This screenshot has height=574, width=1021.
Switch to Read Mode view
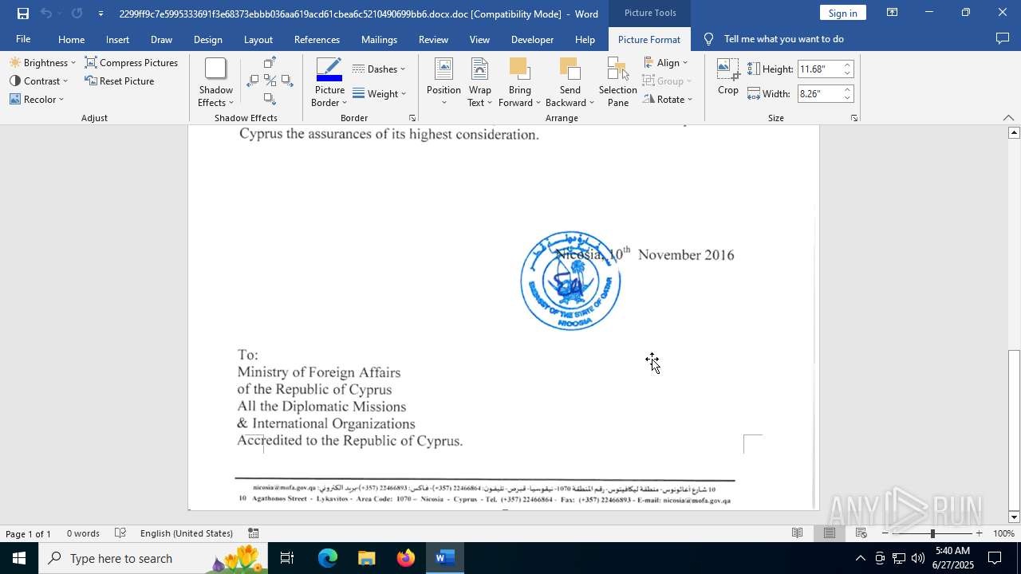pyautogui.click(x=797, y=533)
